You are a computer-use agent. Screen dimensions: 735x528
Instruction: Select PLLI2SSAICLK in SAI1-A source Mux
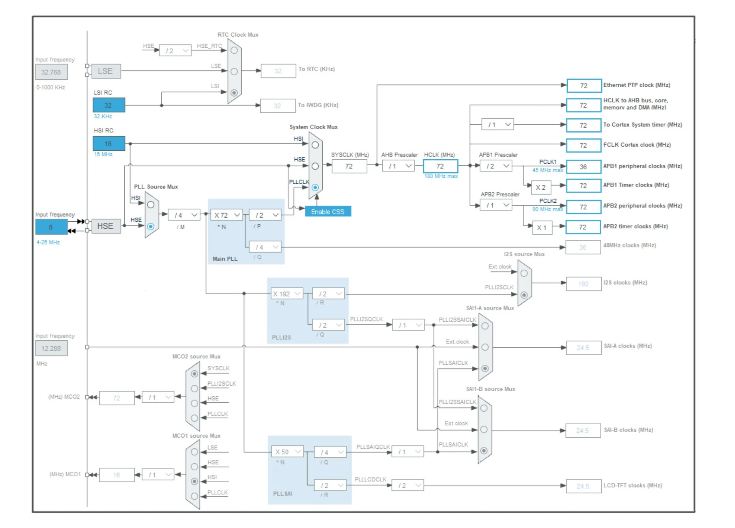485,326
